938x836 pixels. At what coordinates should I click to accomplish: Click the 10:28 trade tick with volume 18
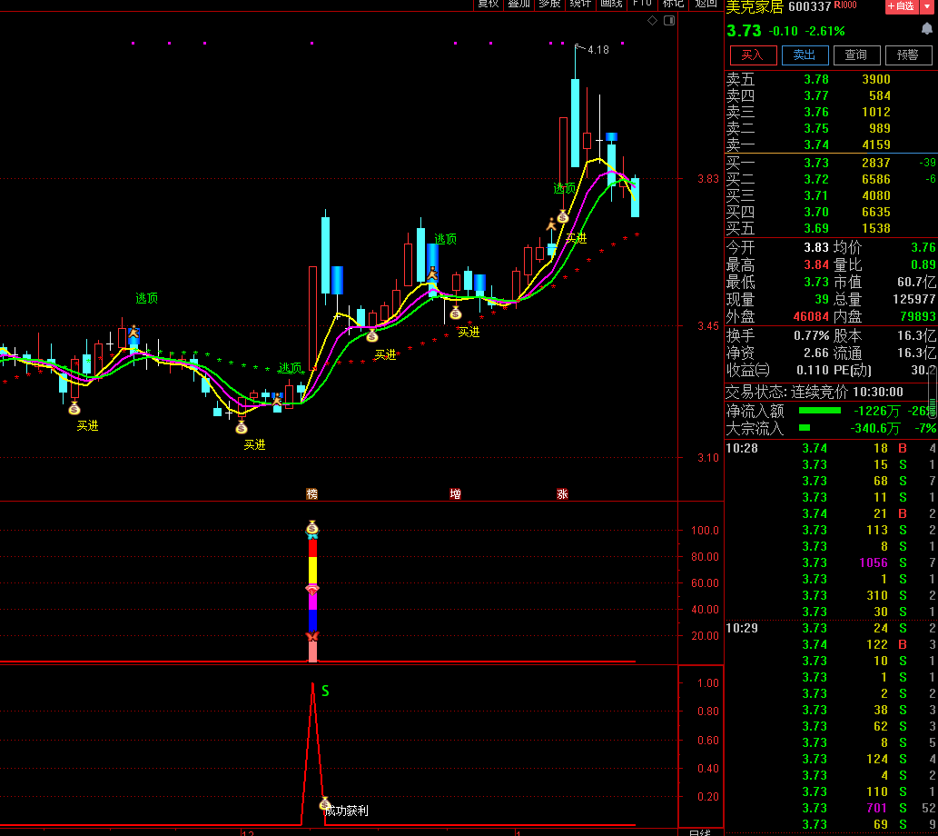(x=831, y=448)
